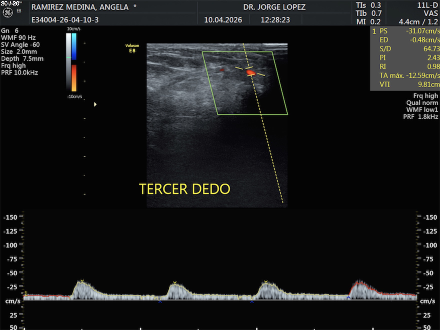Click the 11L-D probe label
The image size is (440, 330).
(427, 5)
